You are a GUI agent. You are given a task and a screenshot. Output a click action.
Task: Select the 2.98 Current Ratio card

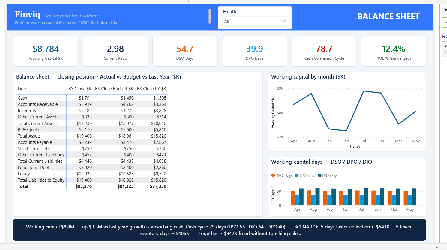[x=115, y=51]
